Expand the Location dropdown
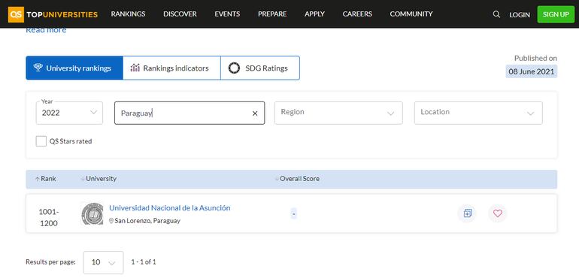 click(x=478, y=113)
